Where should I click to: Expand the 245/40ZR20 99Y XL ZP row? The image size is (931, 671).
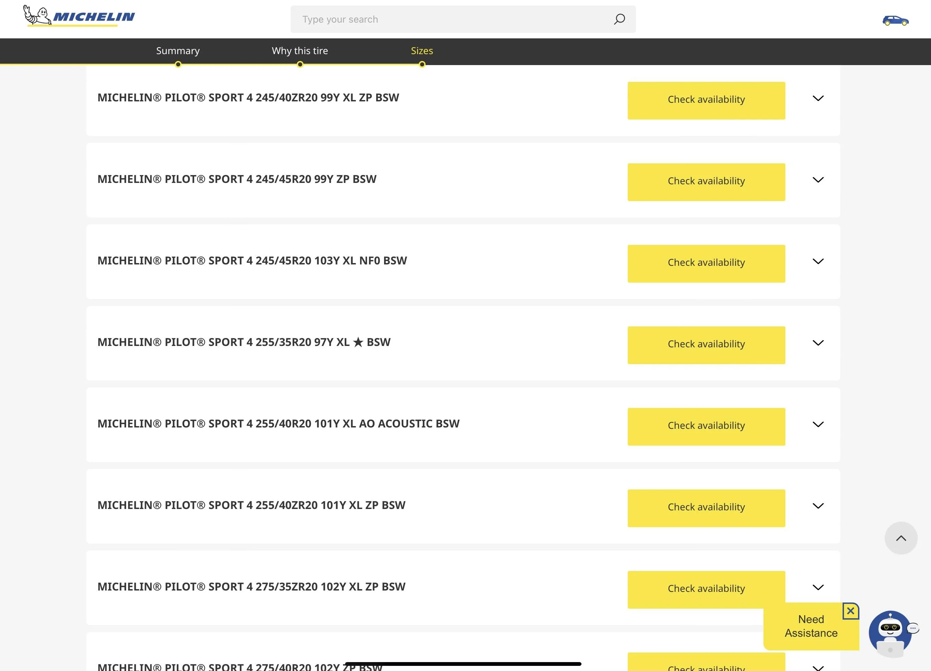click(x=818, y=98)
